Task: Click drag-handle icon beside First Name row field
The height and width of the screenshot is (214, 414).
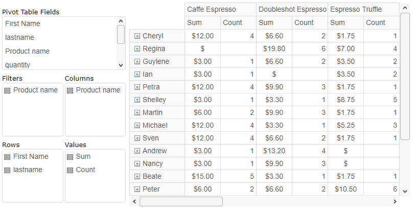Action: click(7, 157)
